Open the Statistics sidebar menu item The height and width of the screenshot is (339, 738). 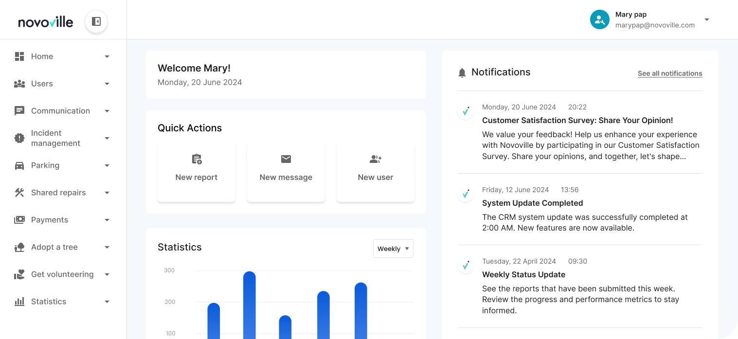tap(49, 302)
